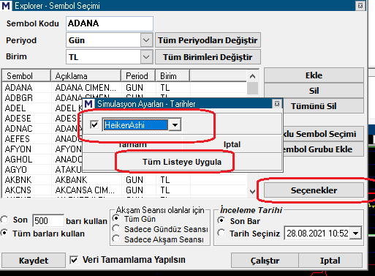The height and width of the screenshot is (276, 375).
Task: Open the Periyod dropdown showing Gün
Action: pos(146,40)
